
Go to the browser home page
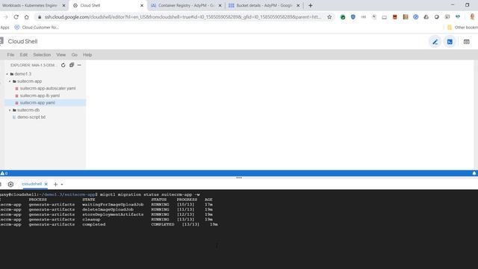(x=27, y=17)
